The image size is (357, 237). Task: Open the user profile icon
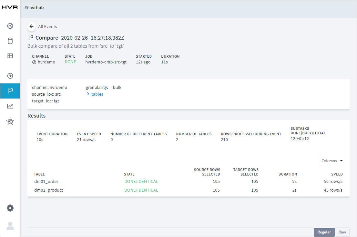[10, 226]
